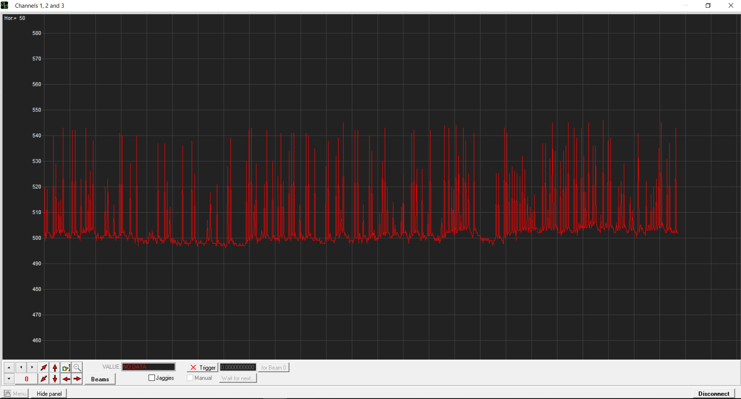The image size is (741, 399).
Task: Tick the Manual checkbox
Action: coord(190,378)
